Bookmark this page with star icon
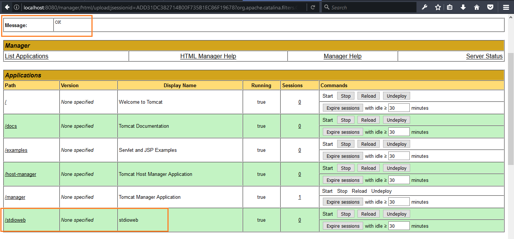Image resolution: width=514 pixels, height=239 pixels. click(x=438, y=7)
